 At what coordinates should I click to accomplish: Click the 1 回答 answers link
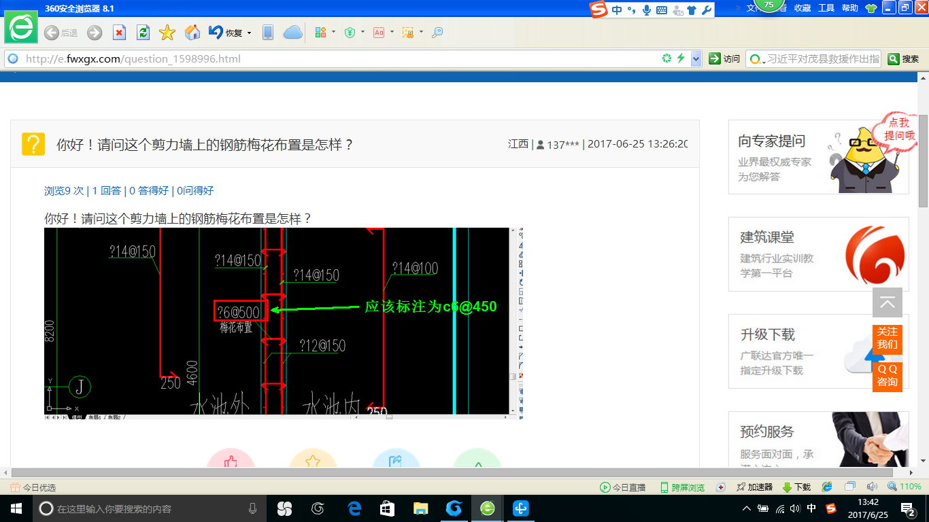click(107, 191)
